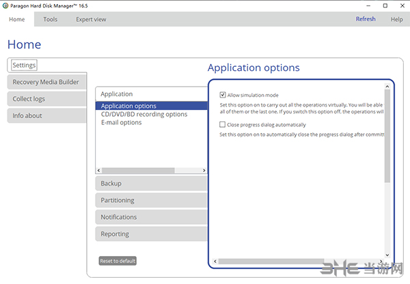Collapse the Application settings group

152,94
